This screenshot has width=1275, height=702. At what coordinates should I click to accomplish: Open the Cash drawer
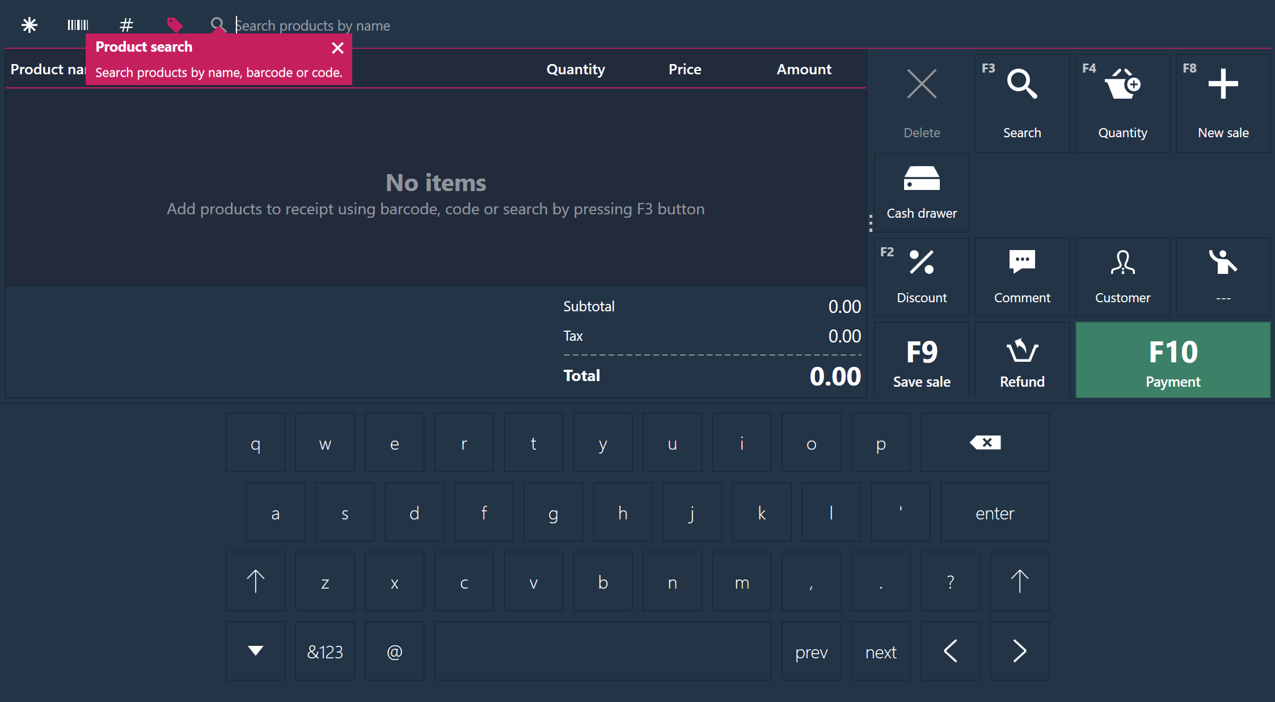[x=922, y=193]
